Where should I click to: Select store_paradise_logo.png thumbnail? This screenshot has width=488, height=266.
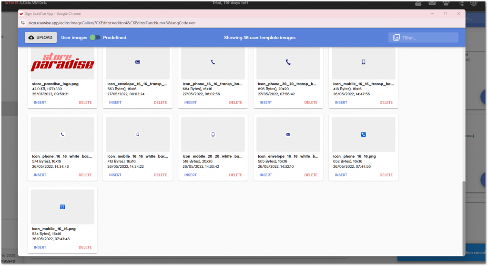click(x=62, y=62)
